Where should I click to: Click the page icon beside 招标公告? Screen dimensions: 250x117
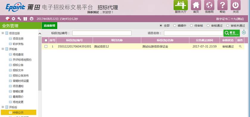[x=10, y=65]
